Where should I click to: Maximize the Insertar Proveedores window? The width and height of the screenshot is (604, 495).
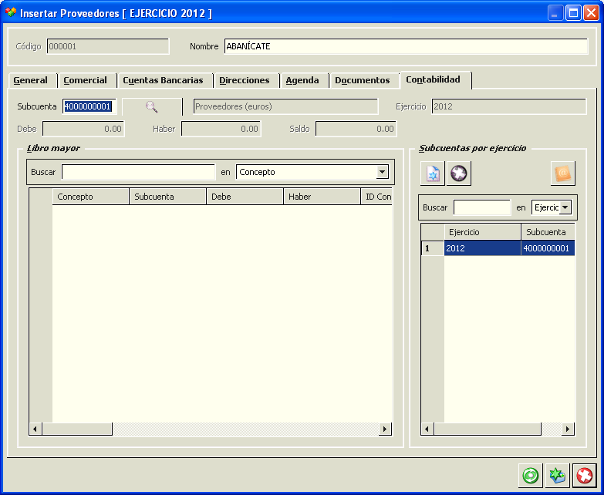pos(573,13)
